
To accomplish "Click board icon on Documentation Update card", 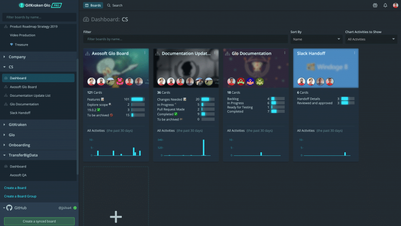I will click(x=157, y=54).
